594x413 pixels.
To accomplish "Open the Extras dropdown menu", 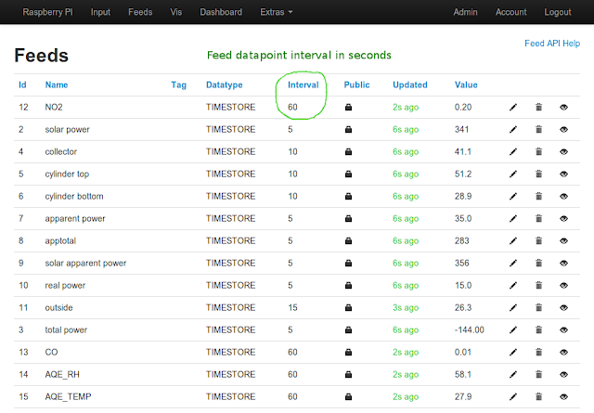I will pos(277,12).
